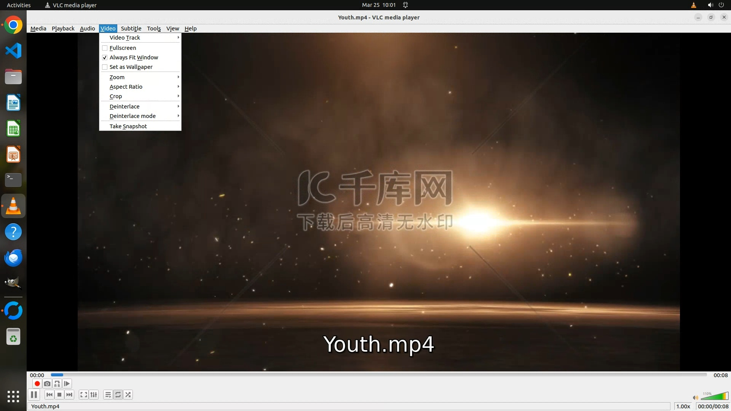Toggle the playlist view icon
The image size is (731, 411).
click(x=108, y=395)
